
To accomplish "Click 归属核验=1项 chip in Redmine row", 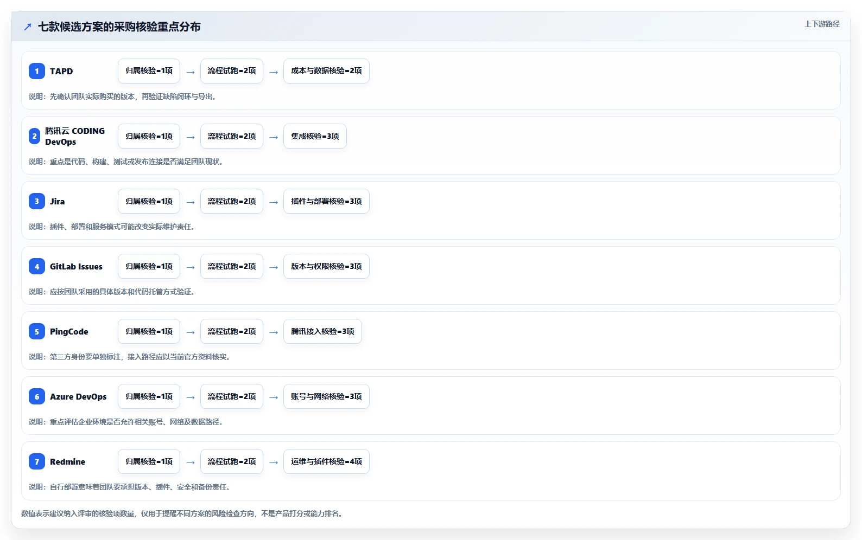I will (x=149, y=461).
